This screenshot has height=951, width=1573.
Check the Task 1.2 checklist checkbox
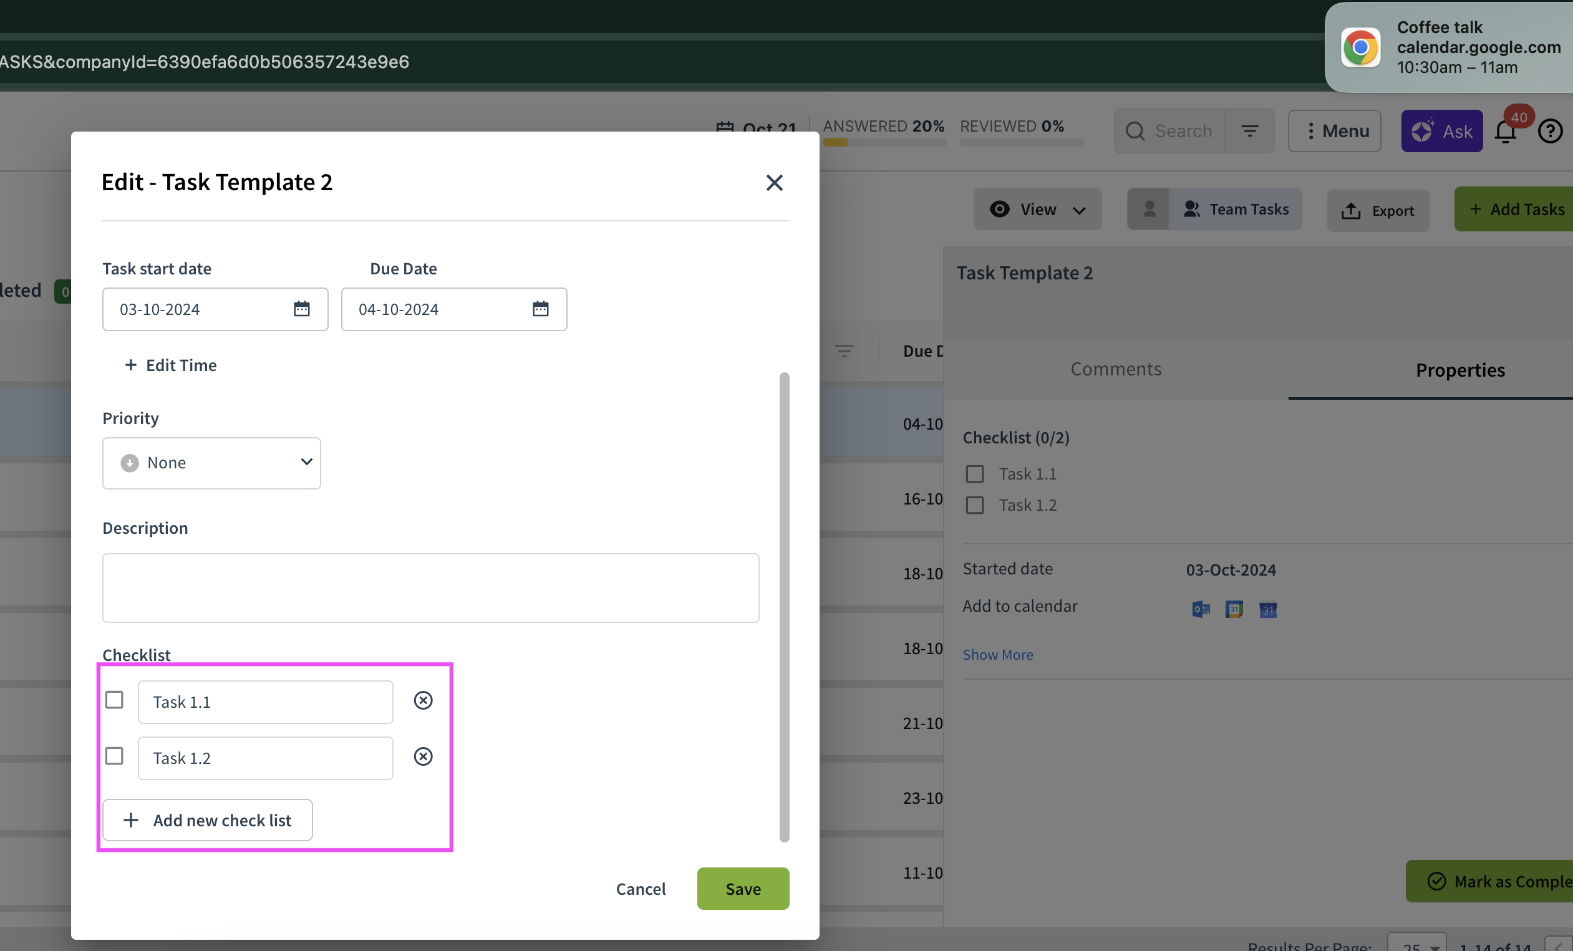point(115,756)
